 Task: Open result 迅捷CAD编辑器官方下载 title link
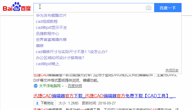[x=105, y=96]
